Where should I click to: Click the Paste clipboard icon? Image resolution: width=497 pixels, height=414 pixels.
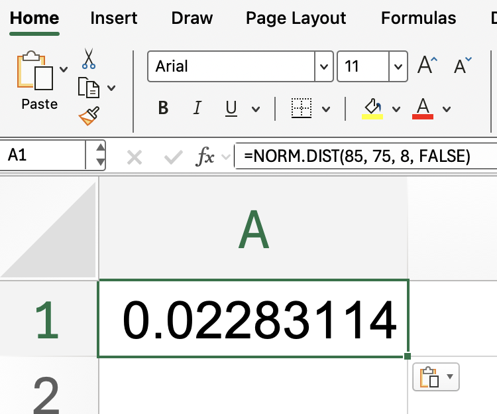(x=34, y=72)
